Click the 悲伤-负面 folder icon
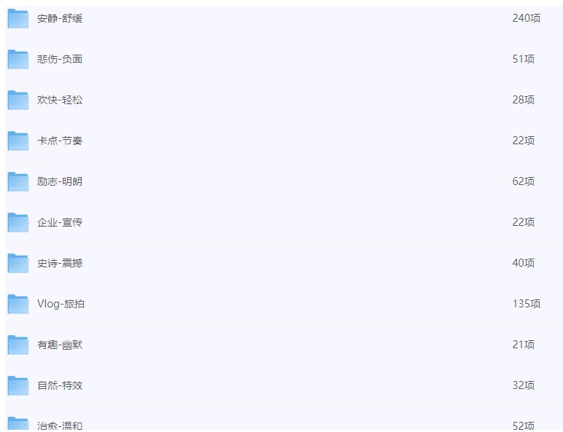This screenshot has height=432, width=563. (x=18, y=59)
